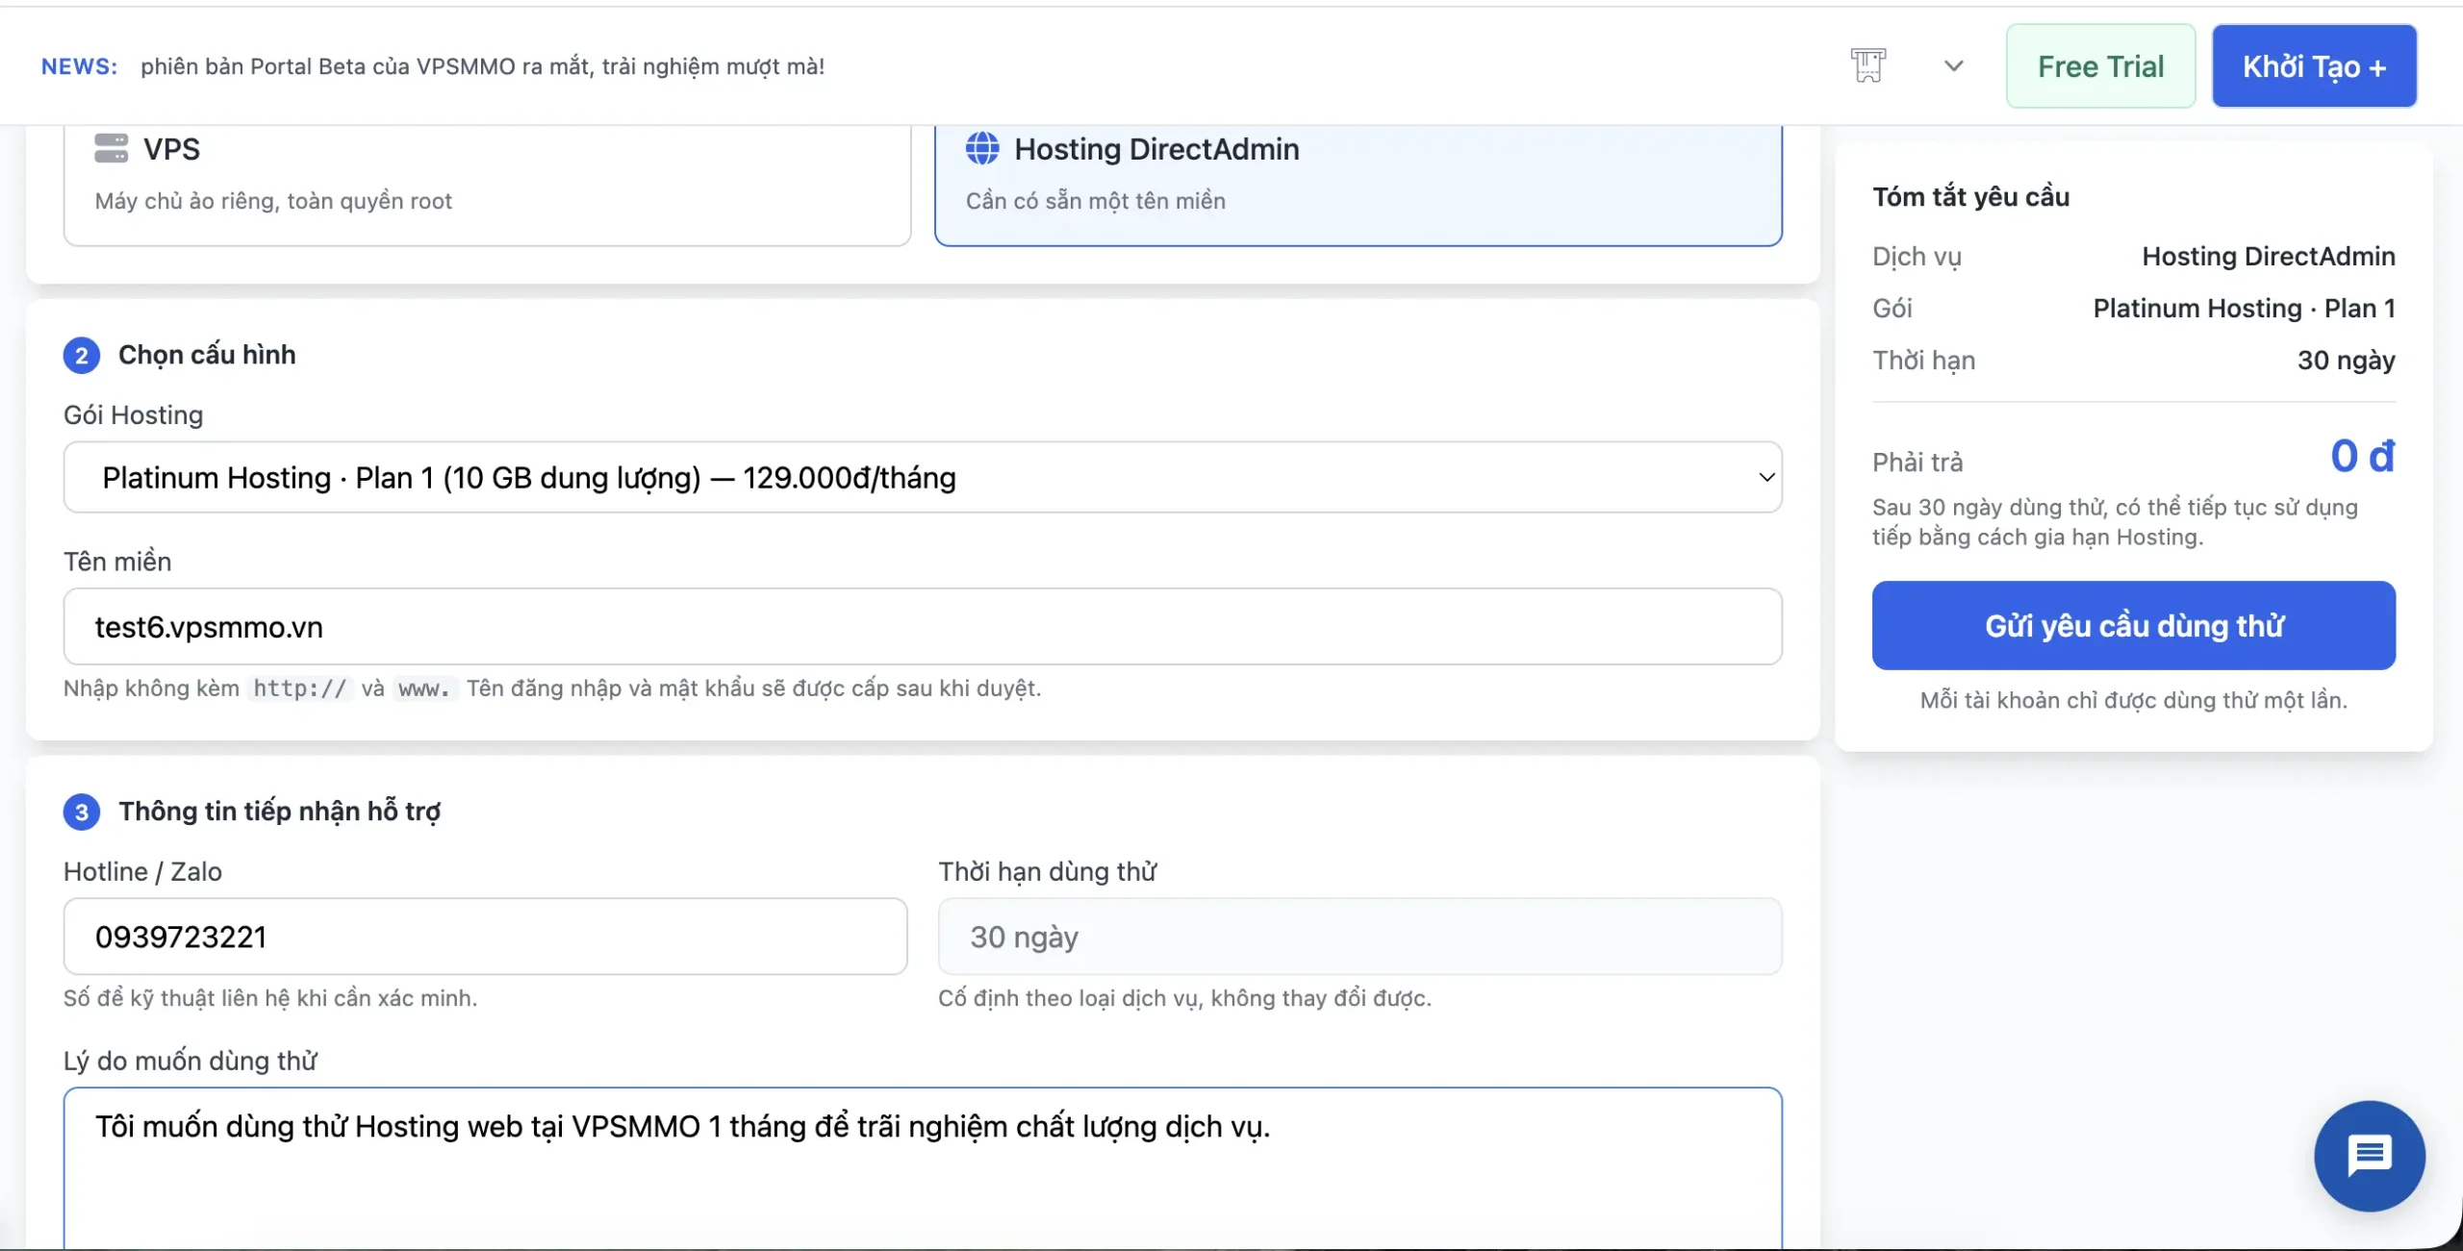
Task: Submit via Gửi yêu cầu dùng thử button
Action: (2134, 625)
